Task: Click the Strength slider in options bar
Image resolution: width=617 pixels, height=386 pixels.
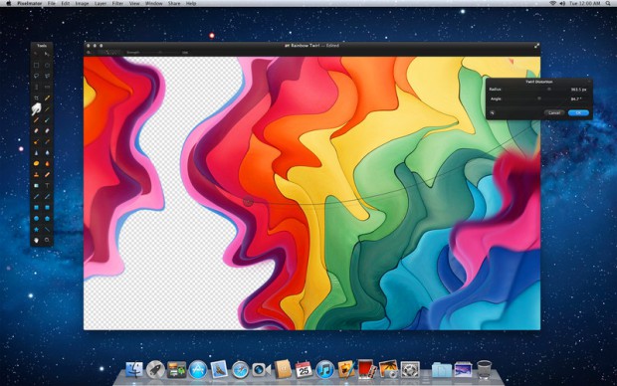Action: (x=160, y=53)
